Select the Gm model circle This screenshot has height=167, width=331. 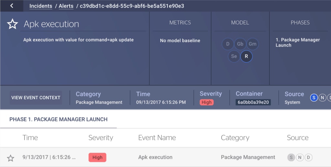coord(252,44)
